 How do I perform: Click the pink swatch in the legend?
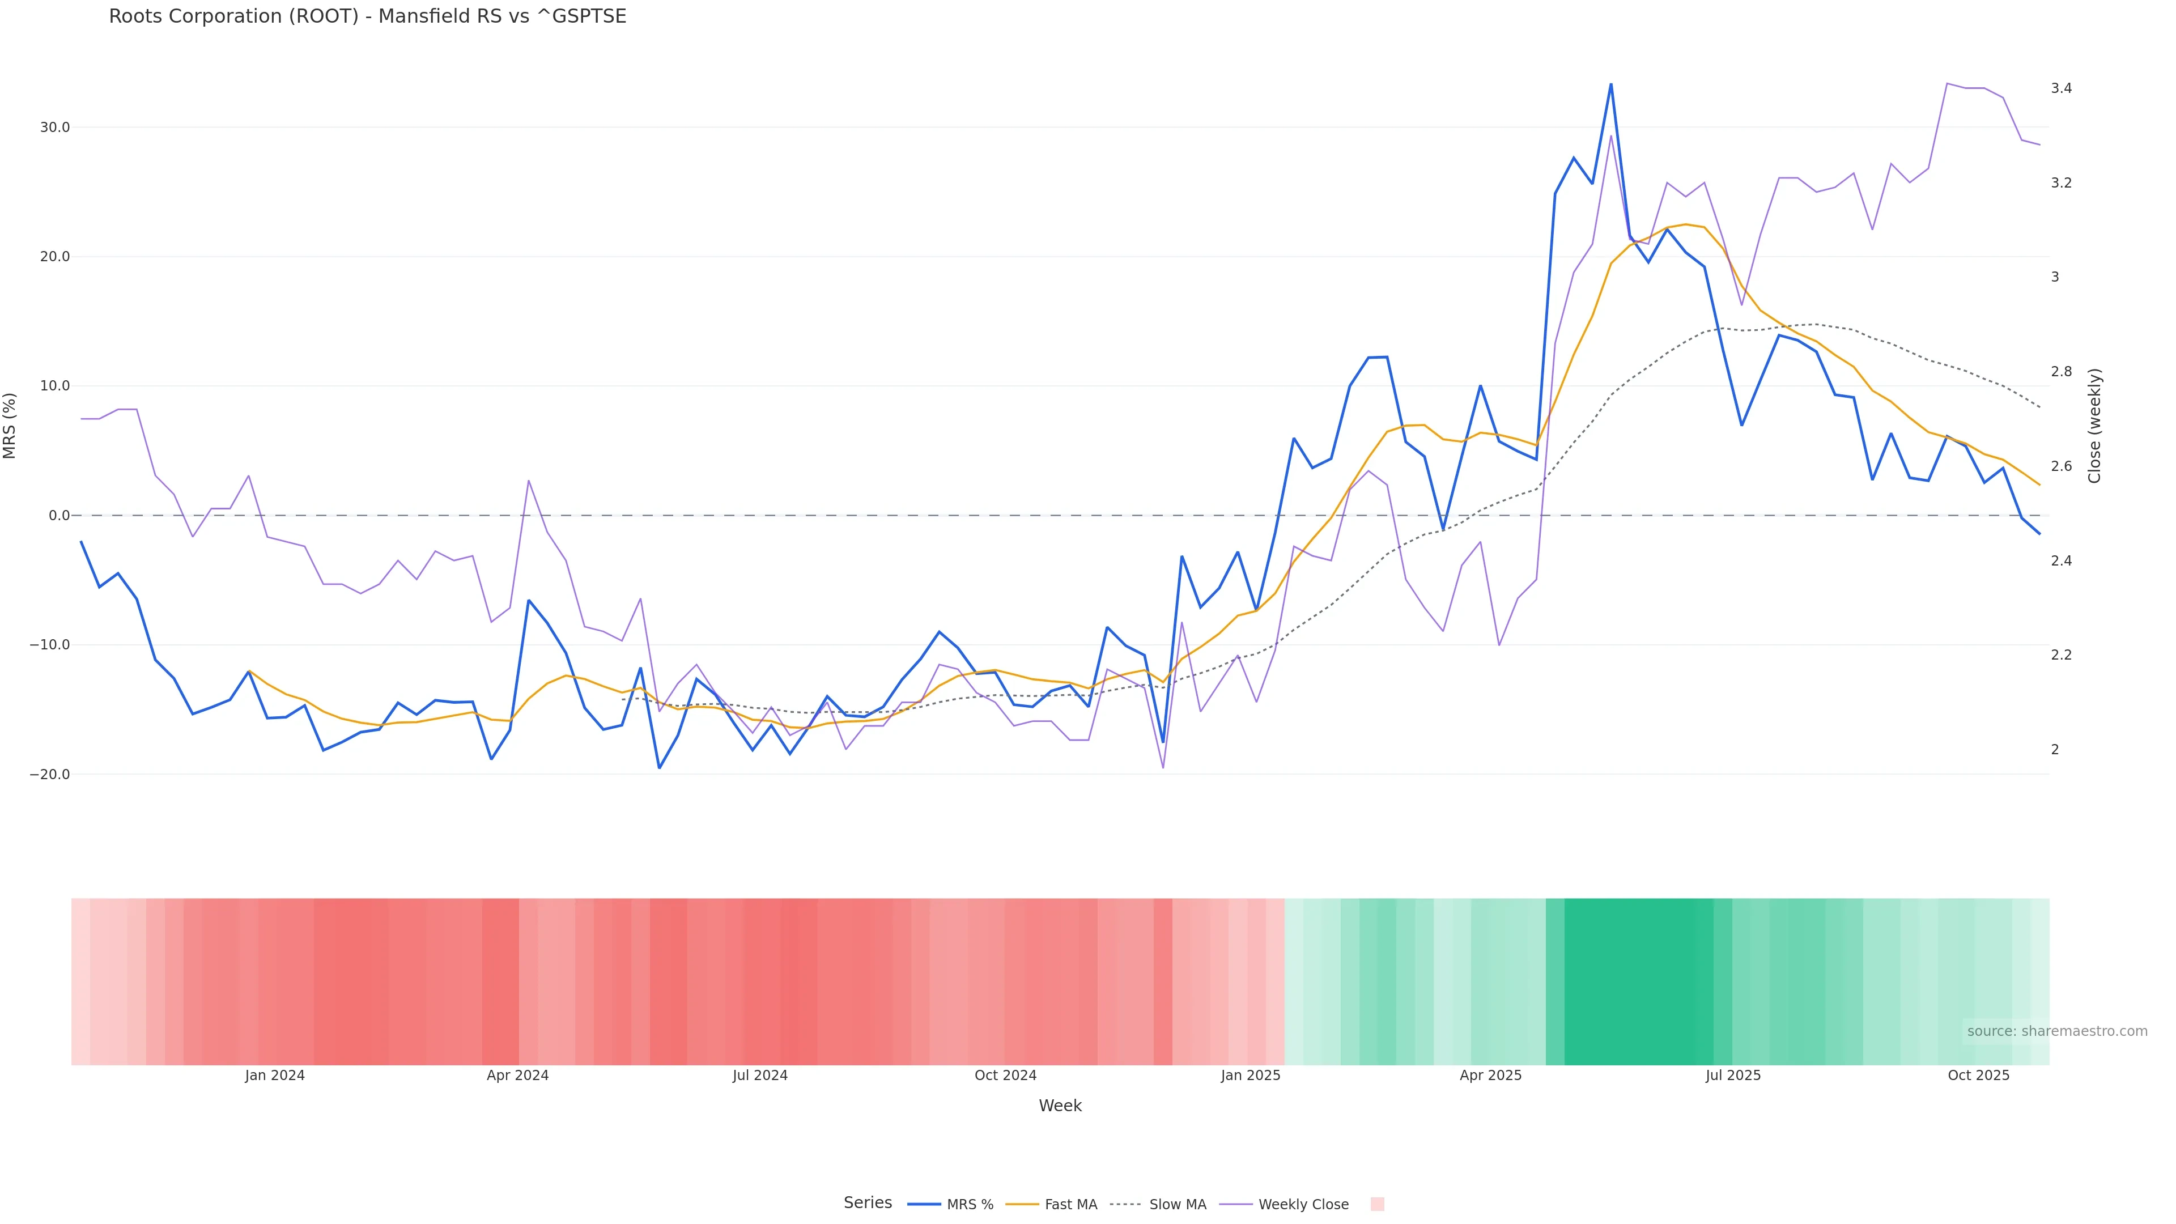(1377, 1205)
